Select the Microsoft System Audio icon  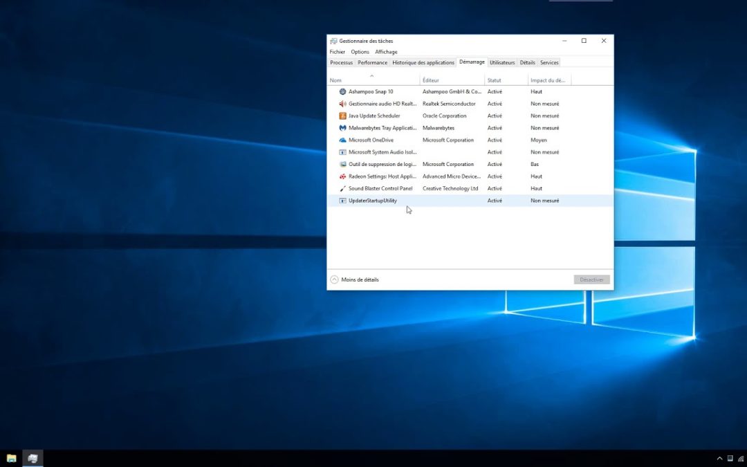tap(342, 152)
